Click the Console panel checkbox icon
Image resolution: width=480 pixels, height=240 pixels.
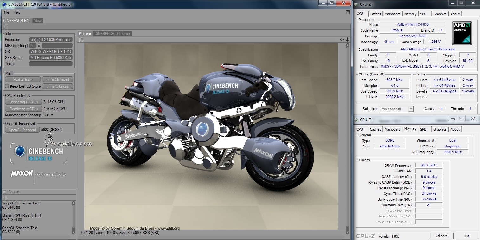pyautogui.click(x=5, y=192)
